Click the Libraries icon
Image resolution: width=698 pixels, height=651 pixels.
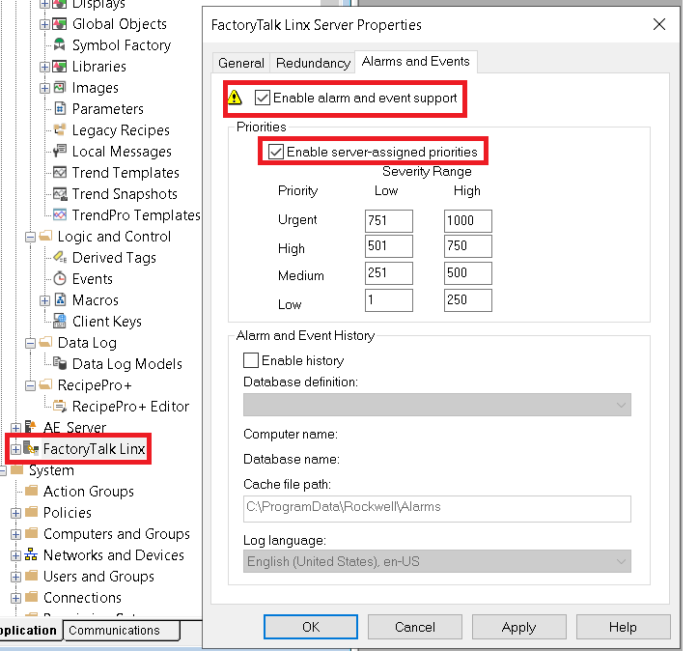tap(60, 67)
